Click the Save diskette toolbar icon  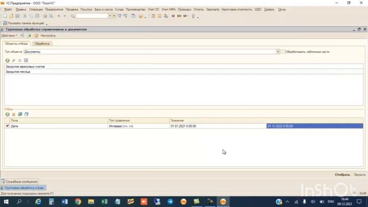point(17,16)
